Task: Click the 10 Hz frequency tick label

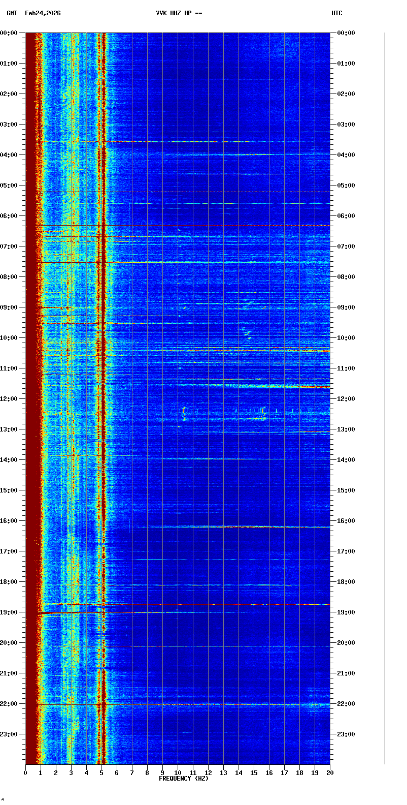Action: click(178, 773)
